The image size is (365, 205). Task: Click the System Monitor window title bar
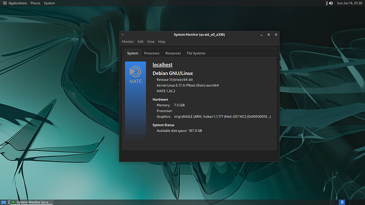(x=199, y=35)
